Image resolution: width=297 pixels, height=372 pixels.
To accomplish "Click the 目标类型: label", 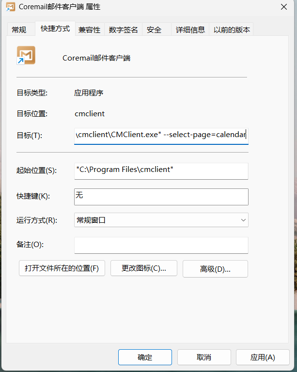I will [32, 93].
